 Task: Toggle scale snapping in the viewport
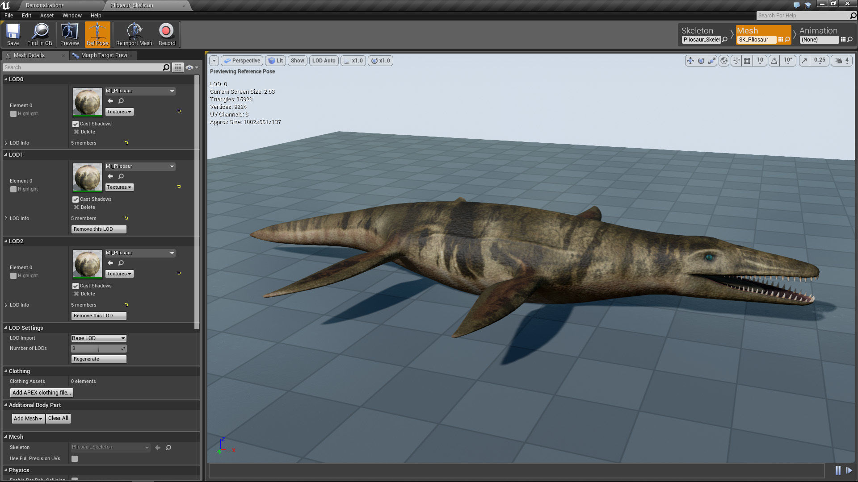point(804,61)
